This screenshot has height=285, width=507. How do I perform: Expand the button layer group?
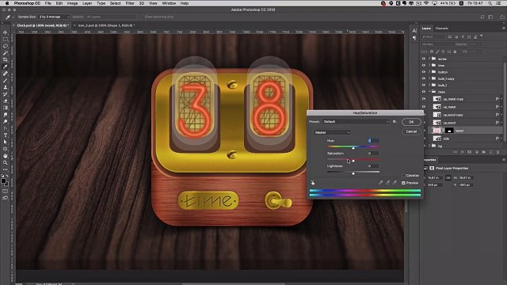429,72
